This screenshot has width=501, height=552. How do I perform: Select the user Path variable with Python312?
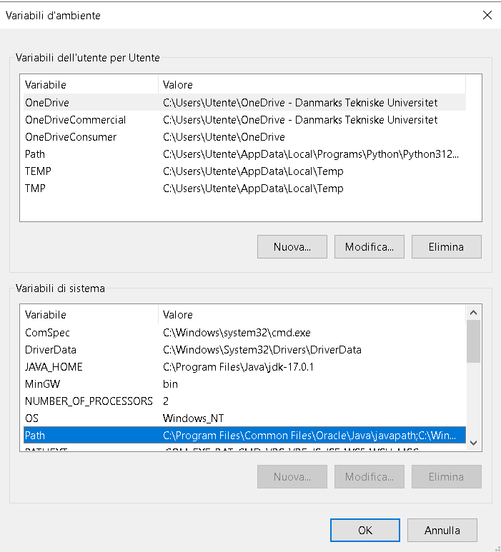click(x=35, y=154)
